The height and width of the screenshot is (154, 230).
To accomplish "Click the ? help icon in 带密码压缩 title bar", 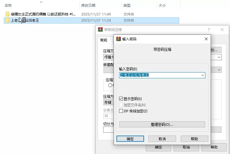I will pos(209,30).
